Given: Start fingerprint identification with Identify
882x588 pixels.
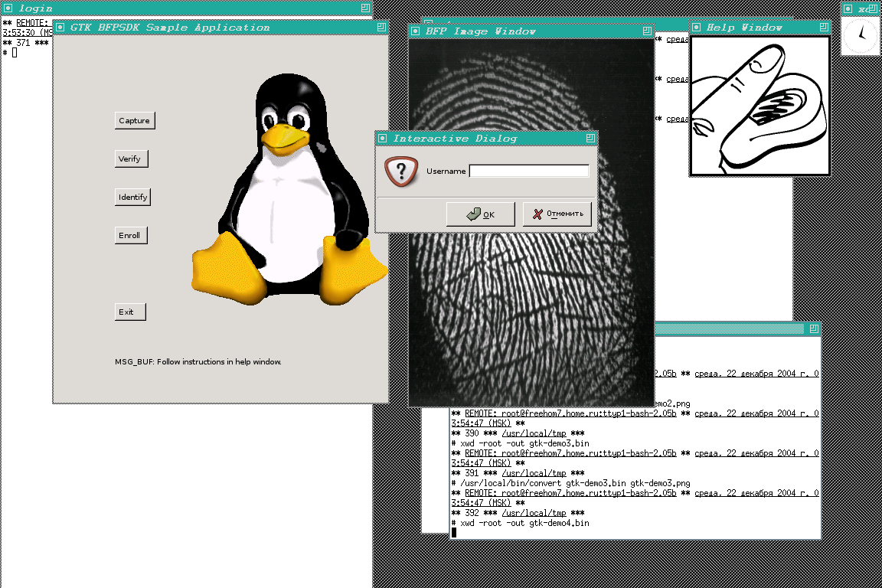Looking at the screenshot, I should [132, 197].
